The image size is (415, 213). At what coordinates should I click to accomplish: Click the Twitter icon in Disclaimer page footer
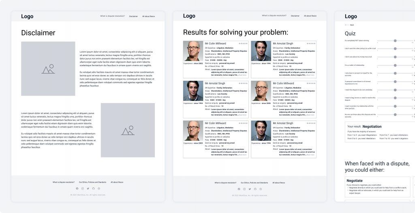pyautogui.click(x=88, y=189)
